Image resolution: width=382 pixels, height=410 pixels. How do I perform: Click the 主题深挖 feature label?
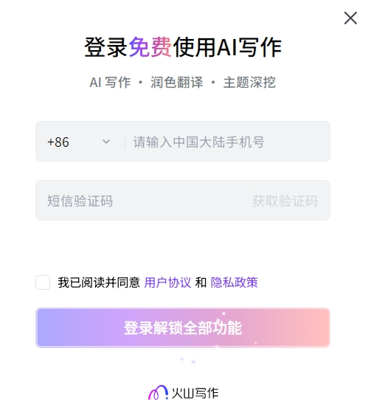tap(249, 83)
